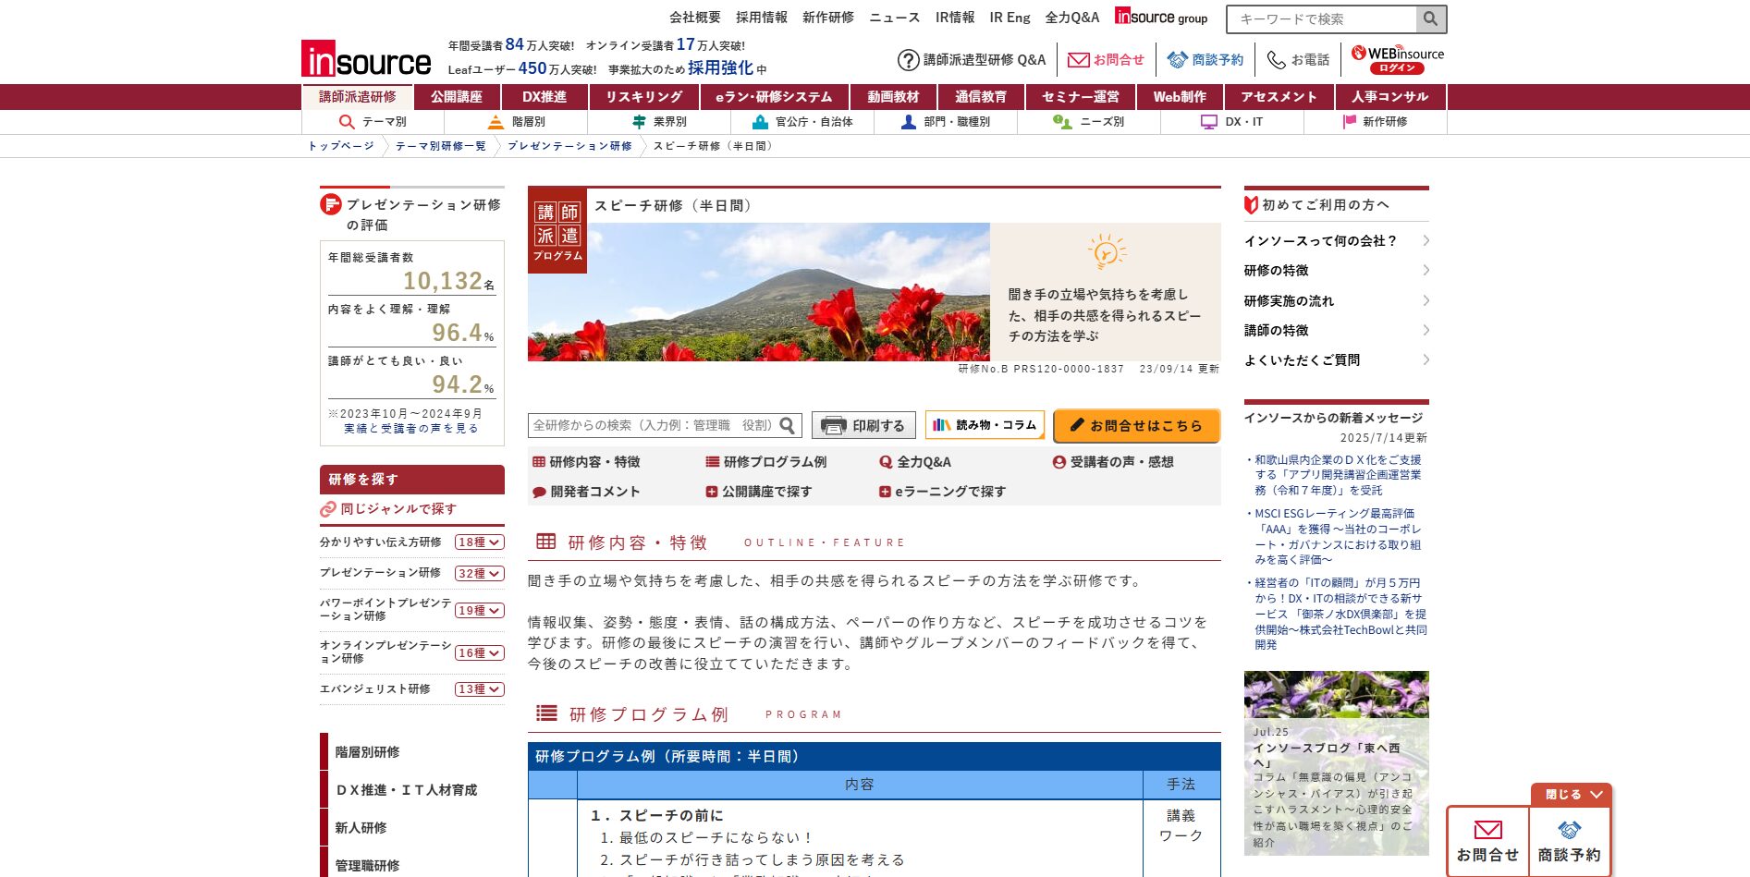The image size is (1750, 877).
Task: Select the リスキリング navigation tab
Action: (x=643, y=97)
